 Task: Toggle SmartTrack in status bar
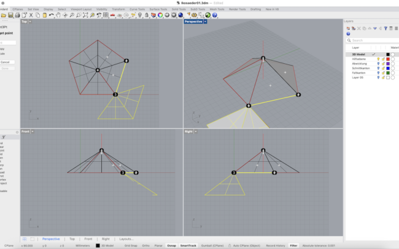point(188,246)
